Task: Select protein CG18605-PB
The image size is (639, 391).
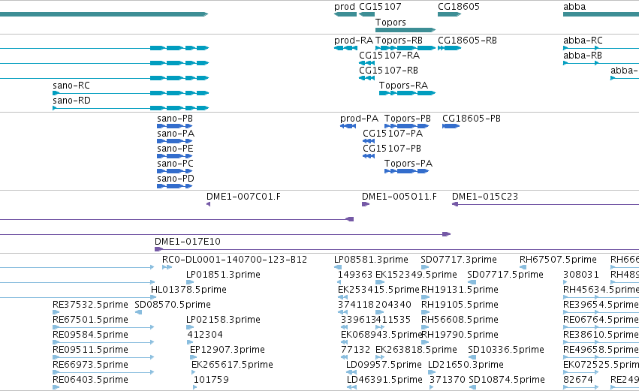Action: [x=451, y=126]
